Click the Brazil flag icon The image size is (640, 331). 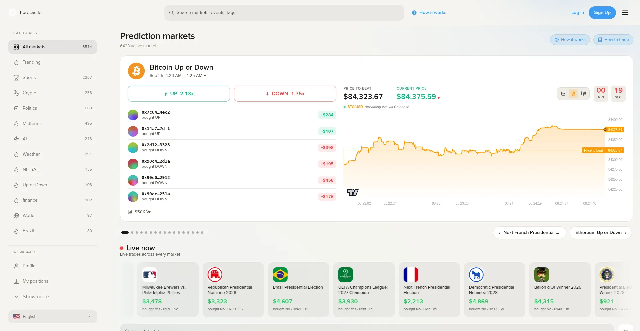280,275
